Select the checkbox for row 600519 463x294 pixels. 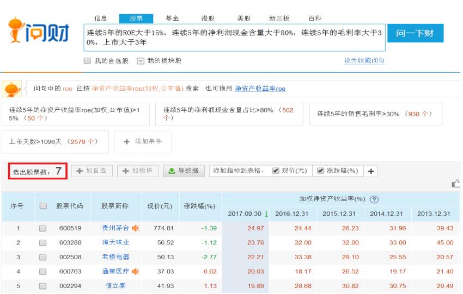(x=43, y=228)
